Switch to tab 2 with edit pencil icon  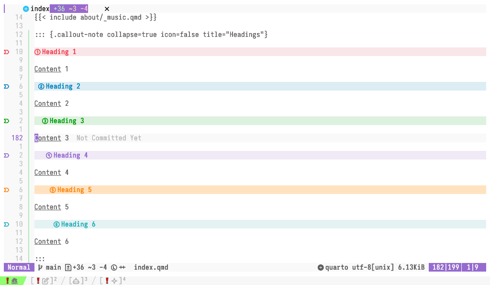[44, 281]
